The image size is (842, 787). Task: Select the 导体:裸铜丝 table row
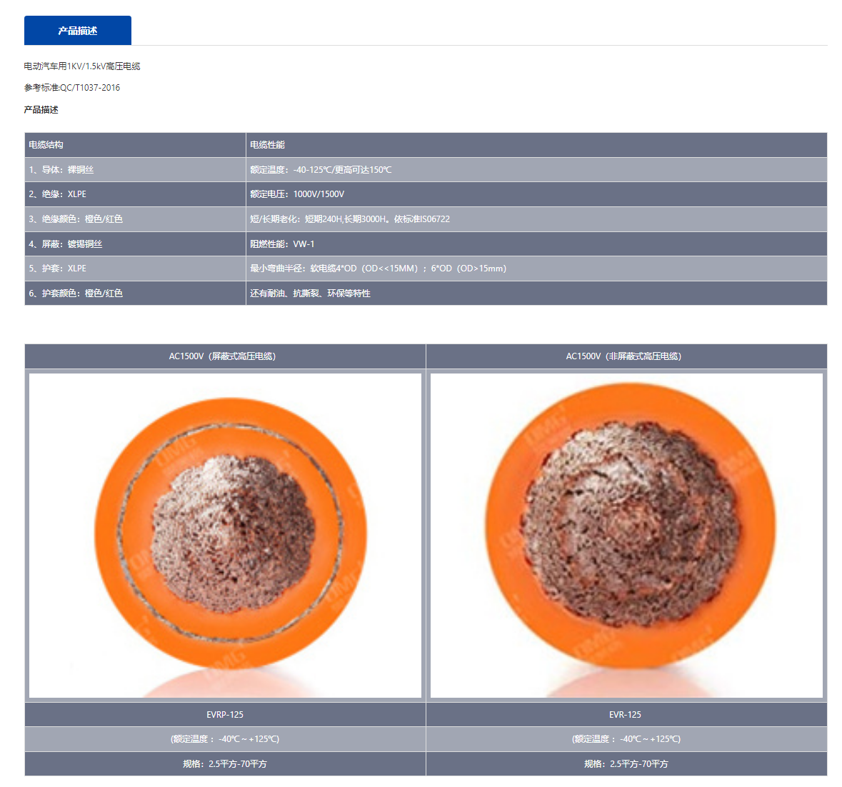tap(61, 170)
